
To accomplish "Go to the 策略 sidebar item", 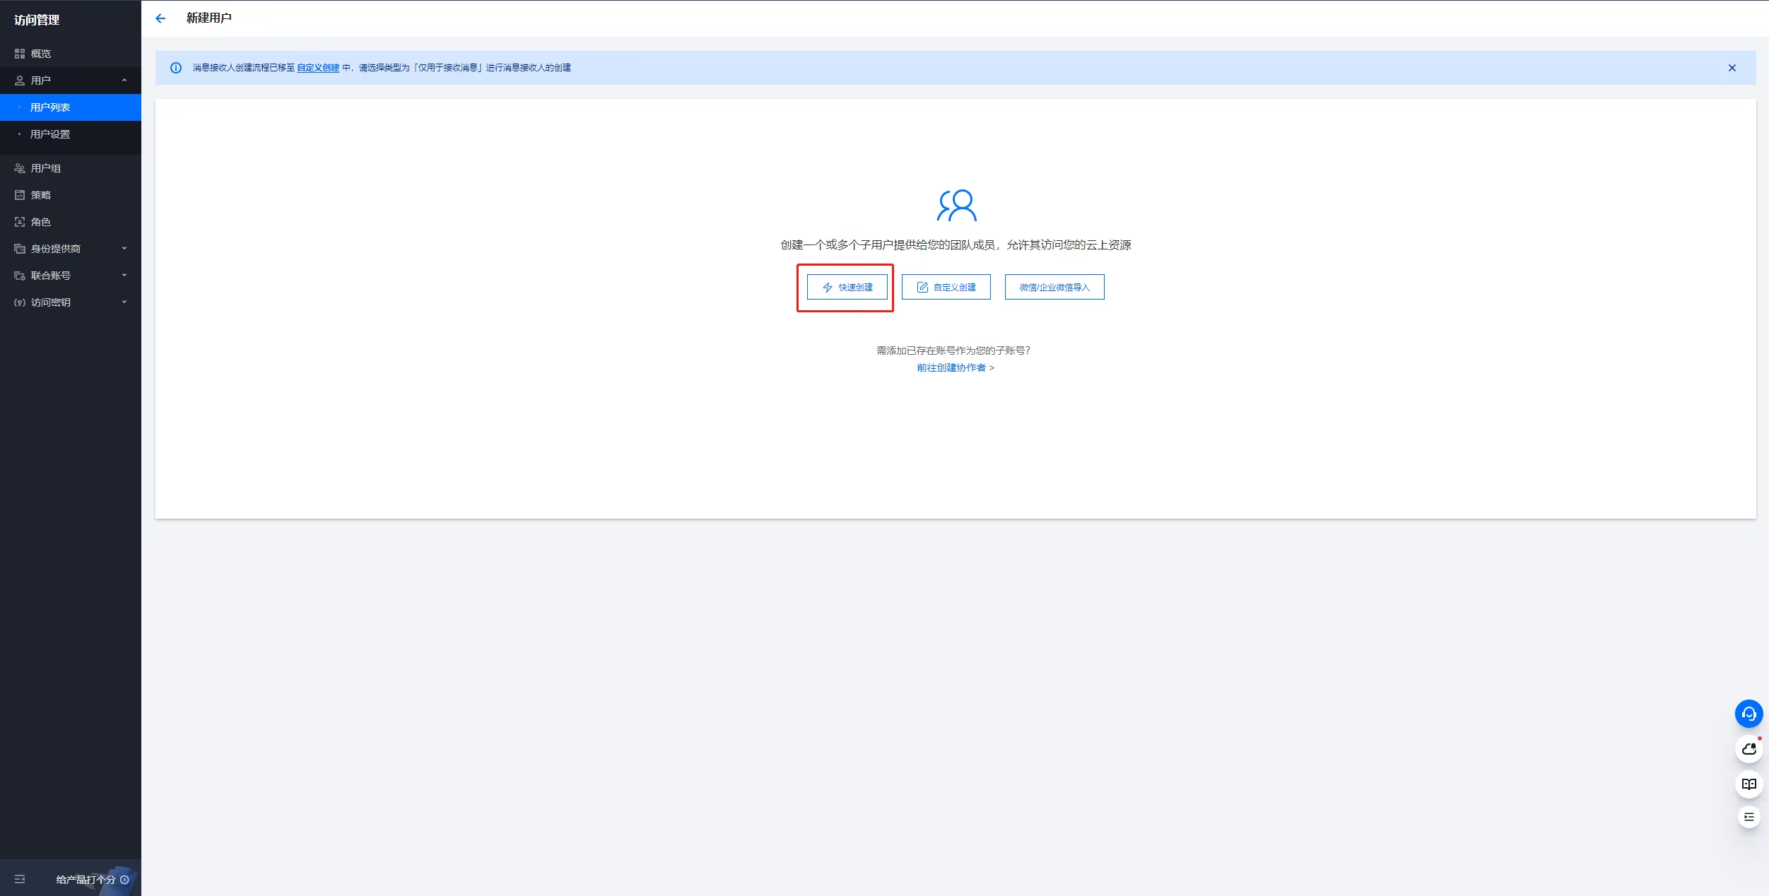I will (x=41, y=195).
